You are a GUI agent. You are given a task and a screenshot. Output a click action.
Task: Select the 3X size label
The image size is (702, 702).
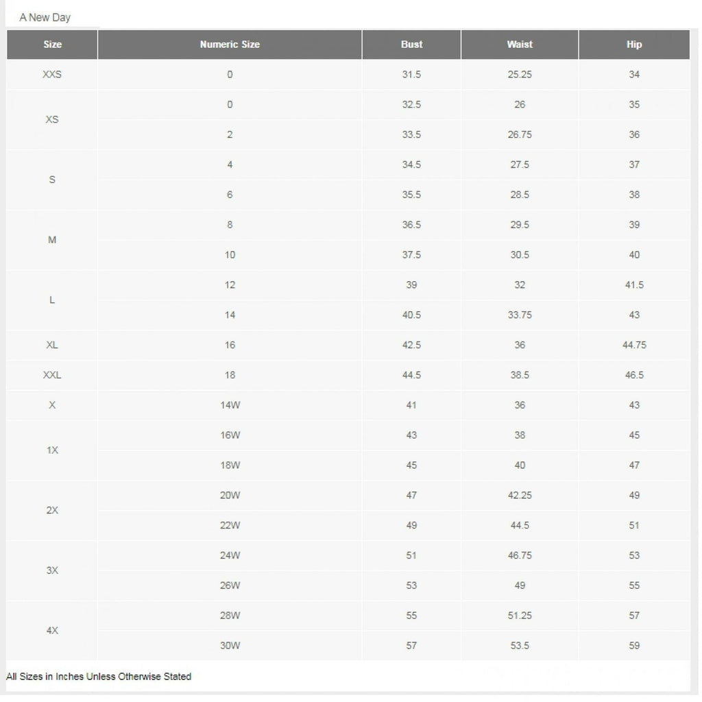52,570
